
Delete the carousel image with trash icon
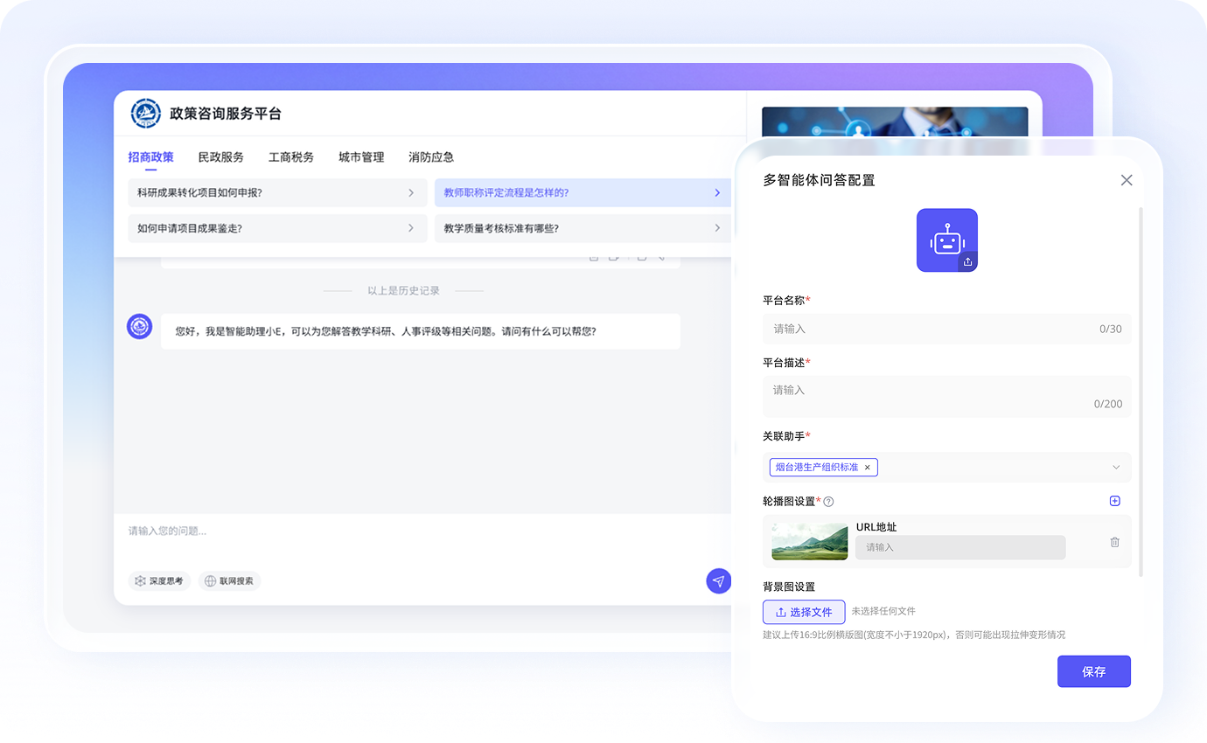pos(1114,542)
